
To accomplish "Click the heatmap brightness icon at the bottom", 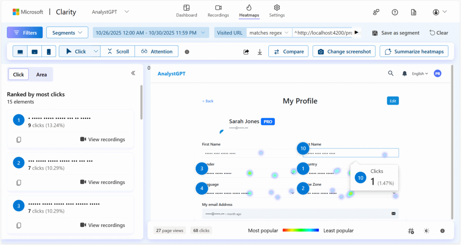I will tap(427, 231).
